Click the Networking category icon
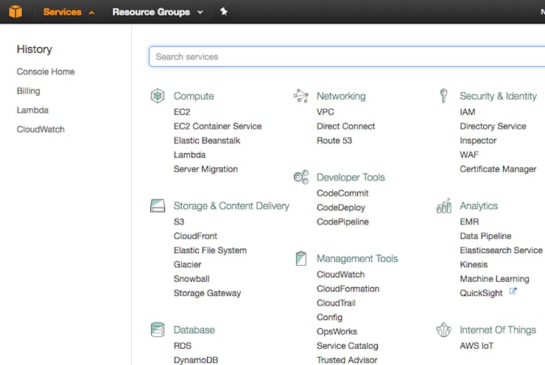This screenshot has width=545, height=365. coord(301,96)
